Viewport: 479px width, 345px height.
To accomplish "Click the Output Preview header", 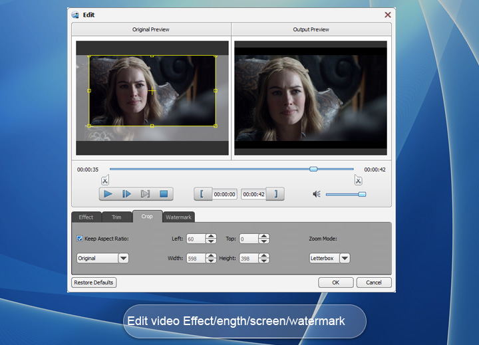I will click(x=311, y=29).
